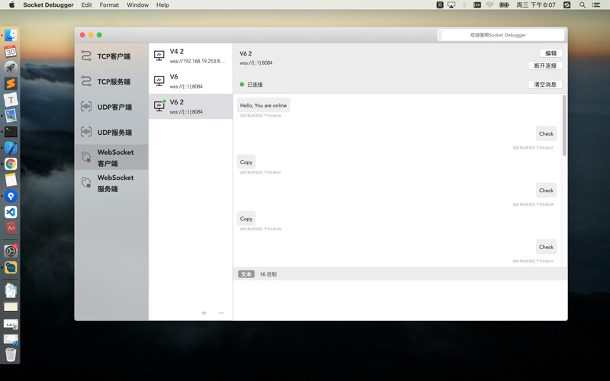Open Finder from the dock
The width and height of the screenshot is (610, 381).
[11, 35]
